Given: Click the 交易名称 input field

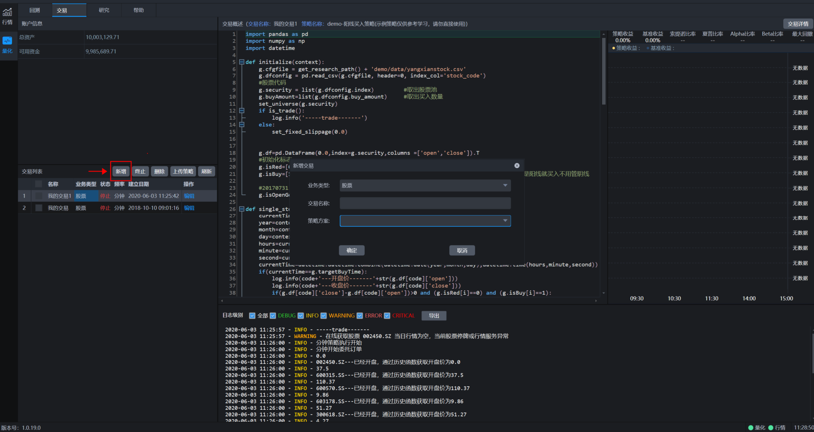Looking at the screenshot, I should click(x=425, y=203).
